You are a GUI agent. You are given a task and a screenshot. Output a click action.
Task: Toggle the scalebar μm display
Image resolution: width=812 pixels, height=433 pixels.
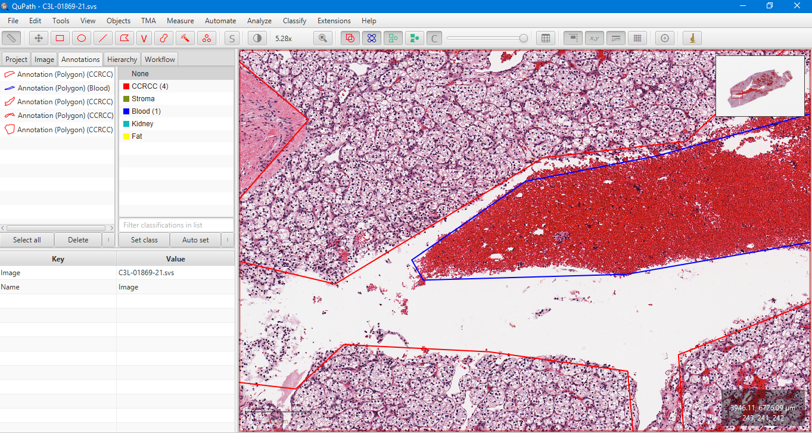coord(615,38)
